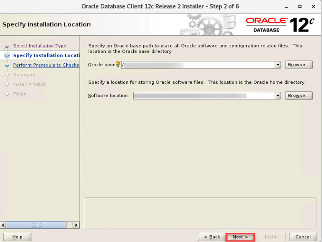This screenshot has width=322, height=242.
Task: Open the Software location dropdown arrow
Action: [278, 96]
